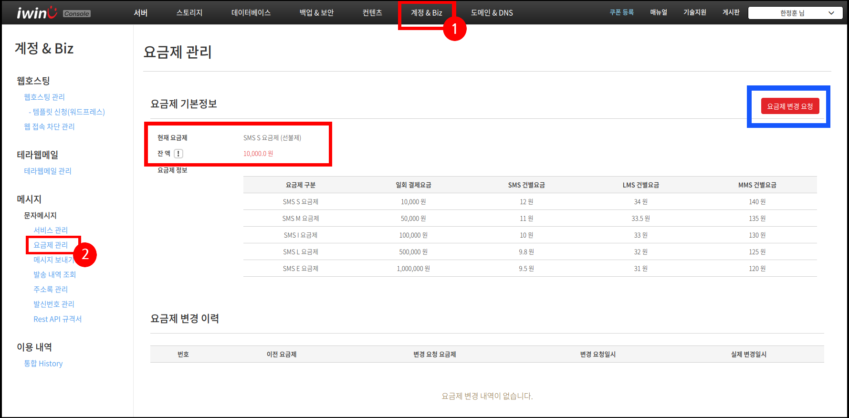Open 웹 접속 차단 관리 sidebar link

pos(49,126)
